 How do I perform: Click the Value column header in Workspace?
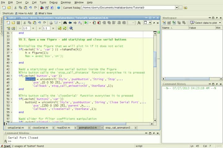point(202,28)
